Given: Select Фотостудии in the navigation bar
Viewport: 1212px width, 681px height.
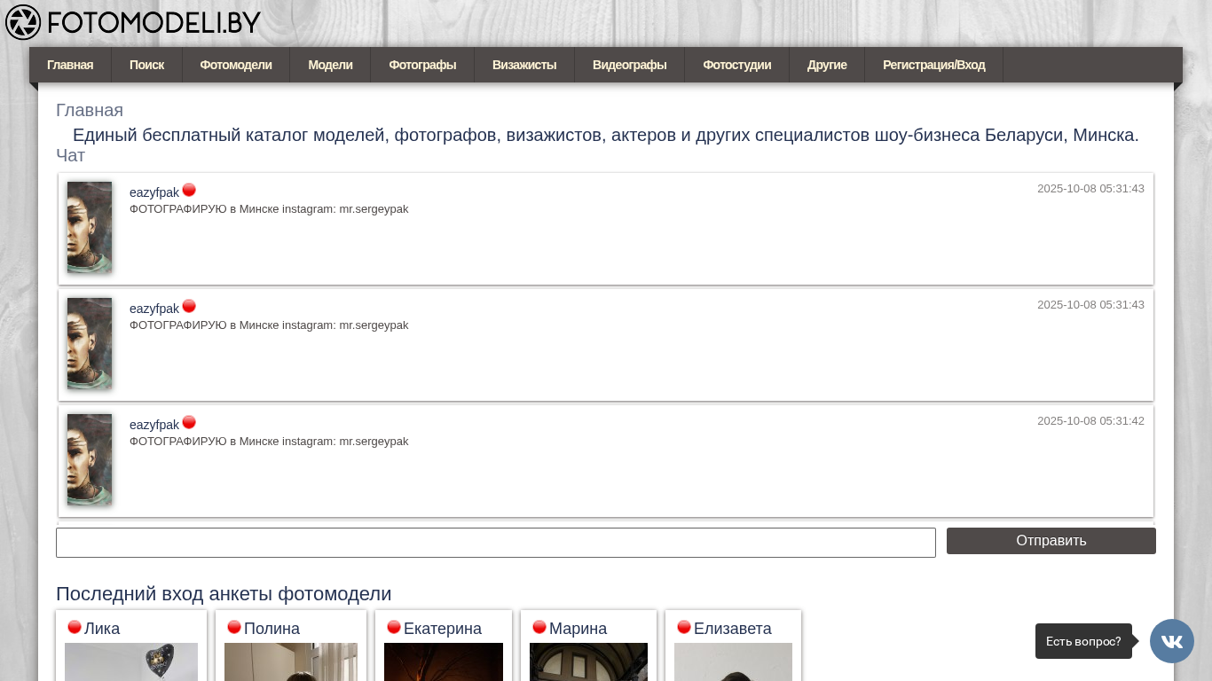Looking at the screenshot, I should pyautogui.click(x=737, y=65).
